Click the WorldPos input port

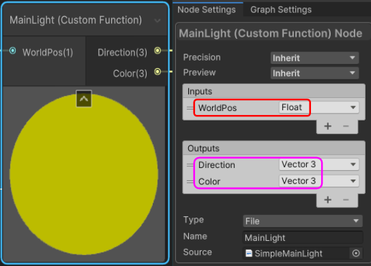pos(12,50)
